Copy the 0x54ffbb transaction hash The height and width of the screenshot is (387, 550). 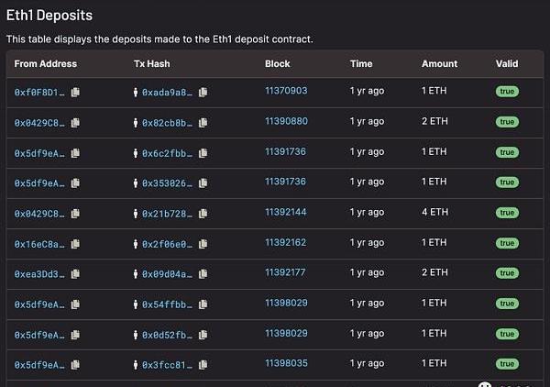[203, 304]
